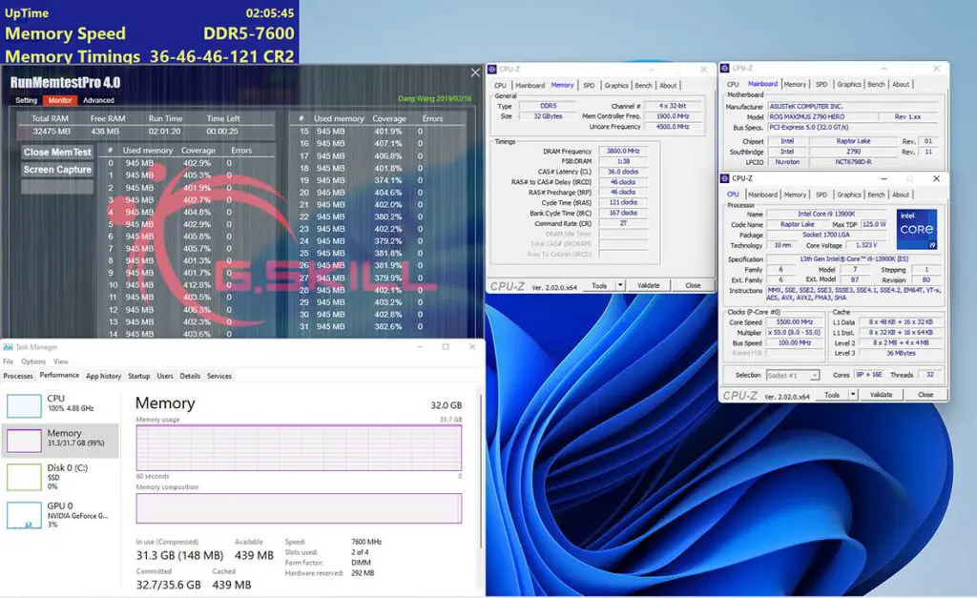Click Tools button in CPU-Z Memory window

pyautogui.click(x=599, y=285)
